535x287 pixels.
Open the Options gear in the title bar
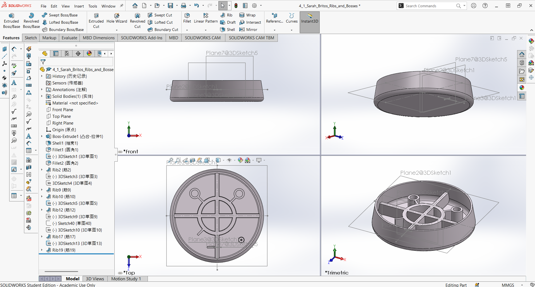pyautogui.click(x=254, y=6)
